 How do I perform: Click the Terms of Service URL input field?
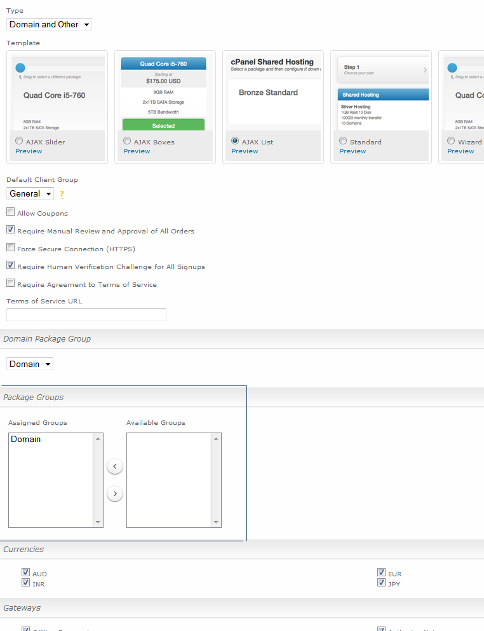tap(86, 315)
